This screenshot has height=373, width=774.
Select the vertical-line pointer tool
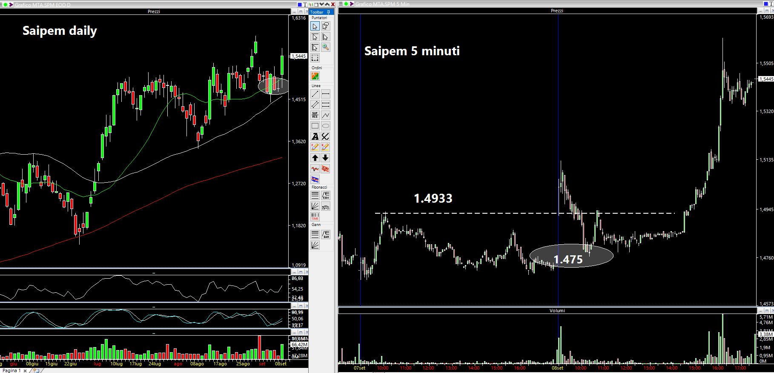pos(325,37)
